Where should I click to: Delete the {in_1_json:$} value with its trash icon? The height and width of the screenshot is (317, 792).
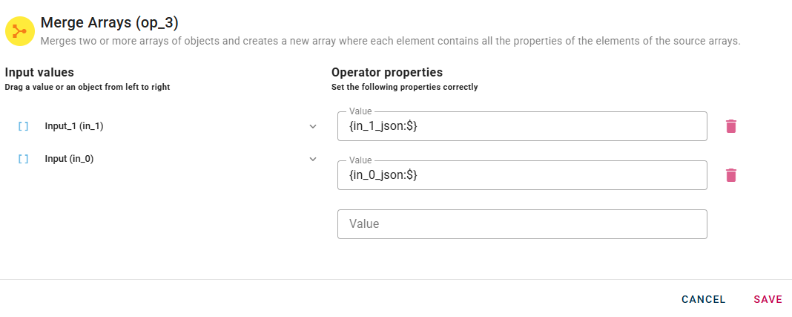click(731, 126)
